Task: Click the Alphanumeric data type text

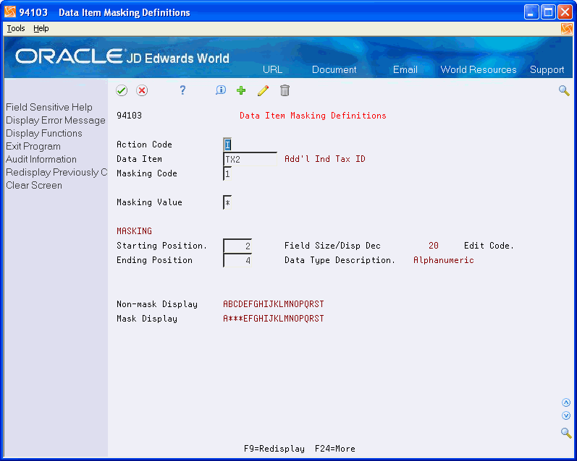Action: pos(443,260)
